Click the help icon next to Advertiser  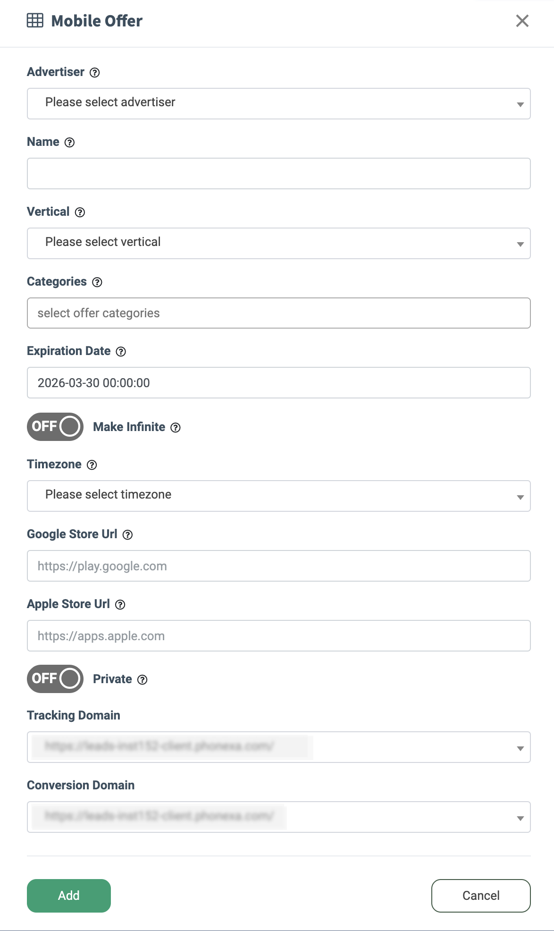coord(95,73)
